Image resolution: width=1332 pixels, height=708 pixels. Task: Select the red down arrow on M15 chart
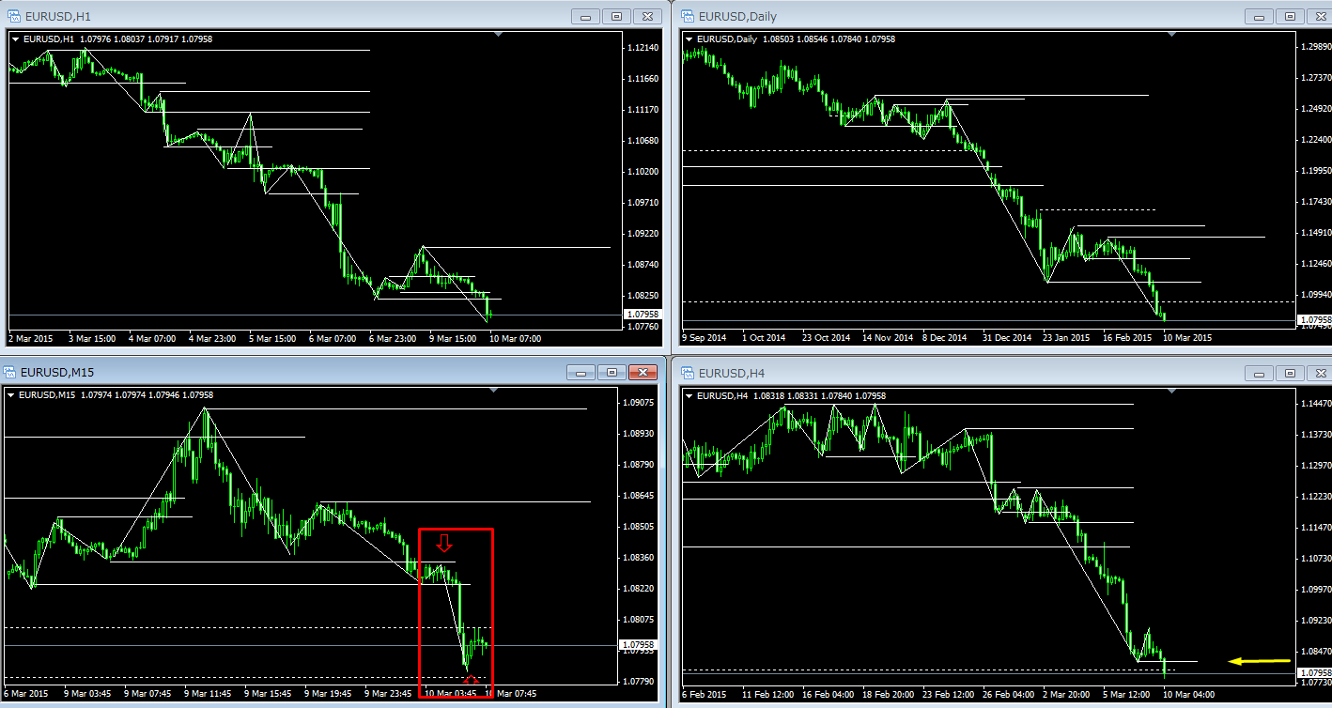(x=445, y=543)
